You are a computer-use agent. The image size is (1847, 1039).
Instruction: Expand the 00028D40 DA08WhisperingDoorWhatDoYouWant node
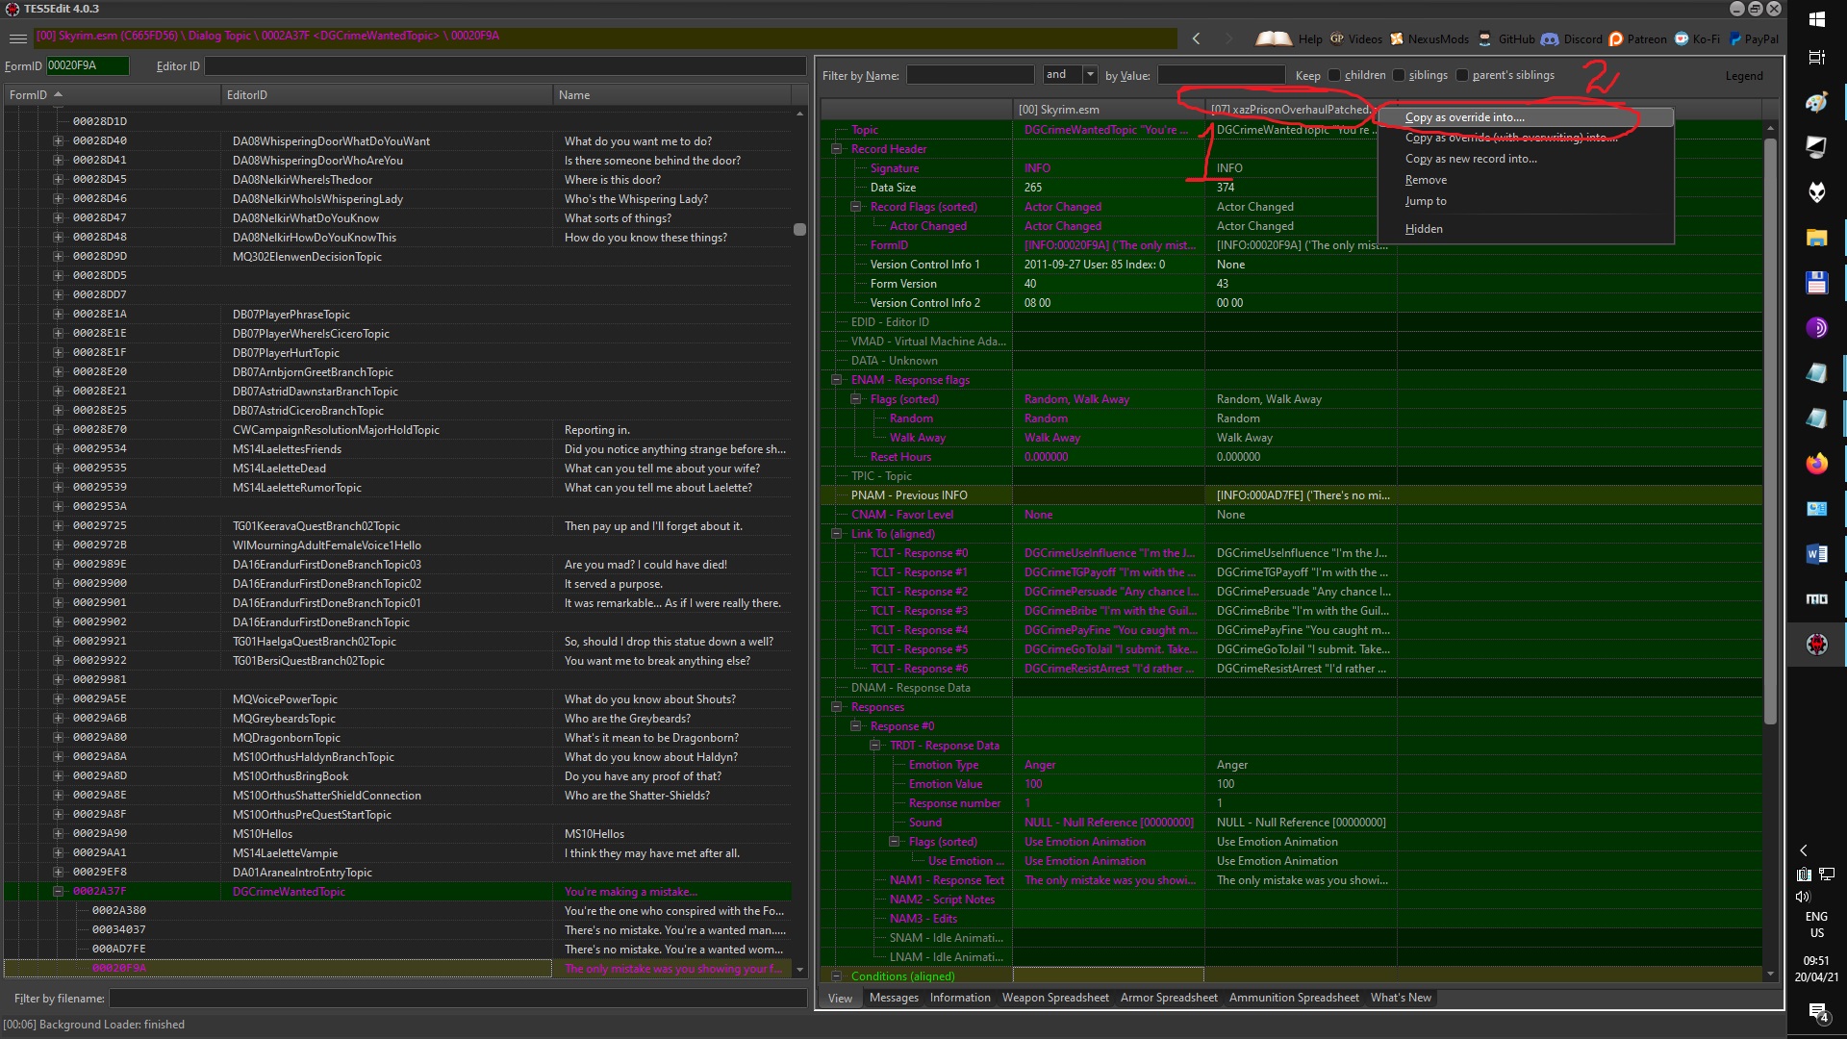tap(58, 140)
